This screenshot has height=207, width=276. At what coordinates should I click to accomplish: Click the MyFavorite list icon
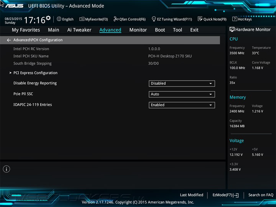82,19
